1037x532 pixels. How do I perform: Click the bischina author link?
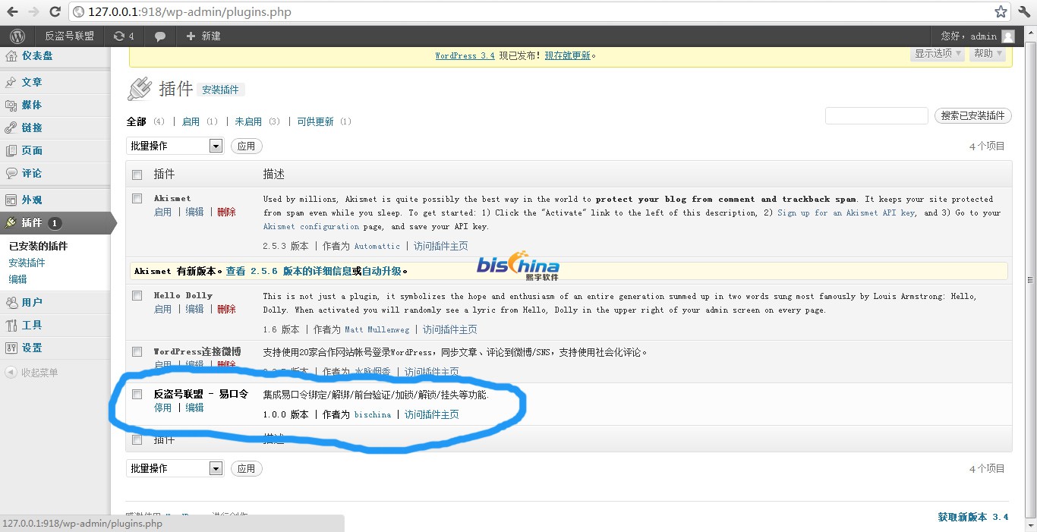point(373,414)
